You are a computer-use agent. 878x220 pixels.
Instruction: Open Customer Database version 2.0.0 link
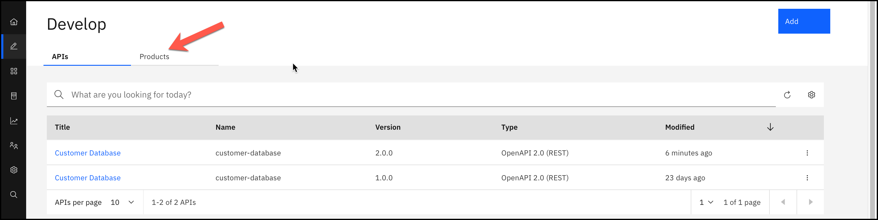click(88, 153)
